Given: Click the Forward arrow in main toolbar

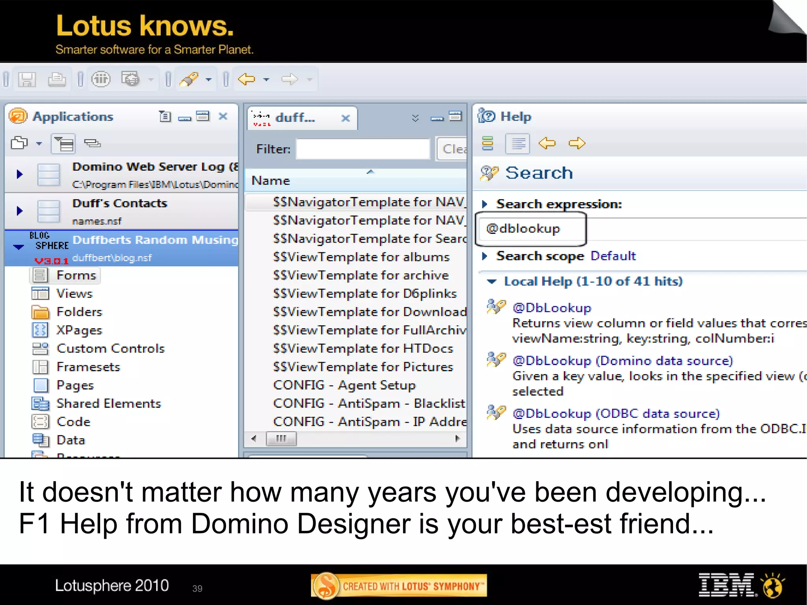Looking at the screenshot, I should pyautogui.click(x=290, y=79).
